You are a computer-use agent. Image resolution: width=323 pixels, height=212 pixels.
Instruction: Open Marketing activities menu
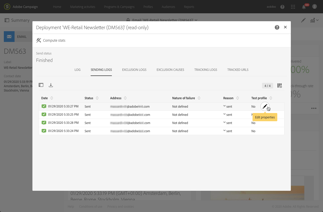tap(83, 7)
